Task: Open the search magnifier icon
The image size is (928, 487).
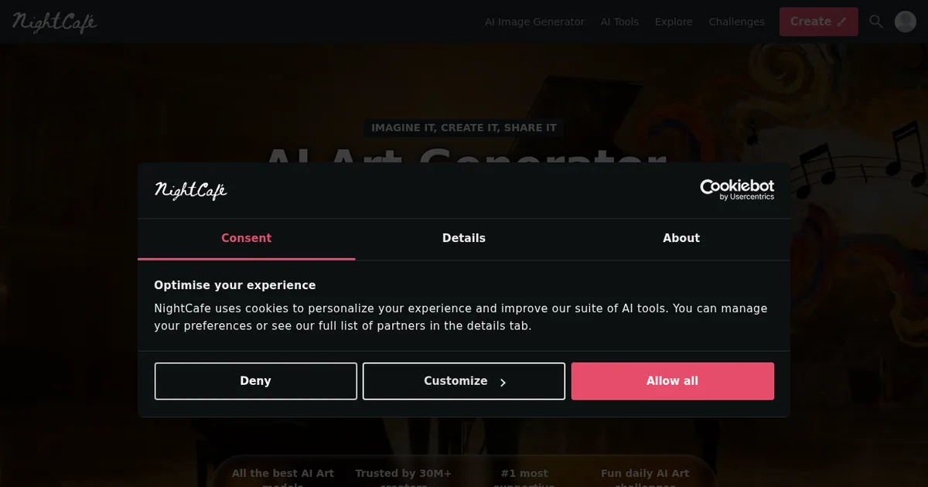Action: pos(876,22)
